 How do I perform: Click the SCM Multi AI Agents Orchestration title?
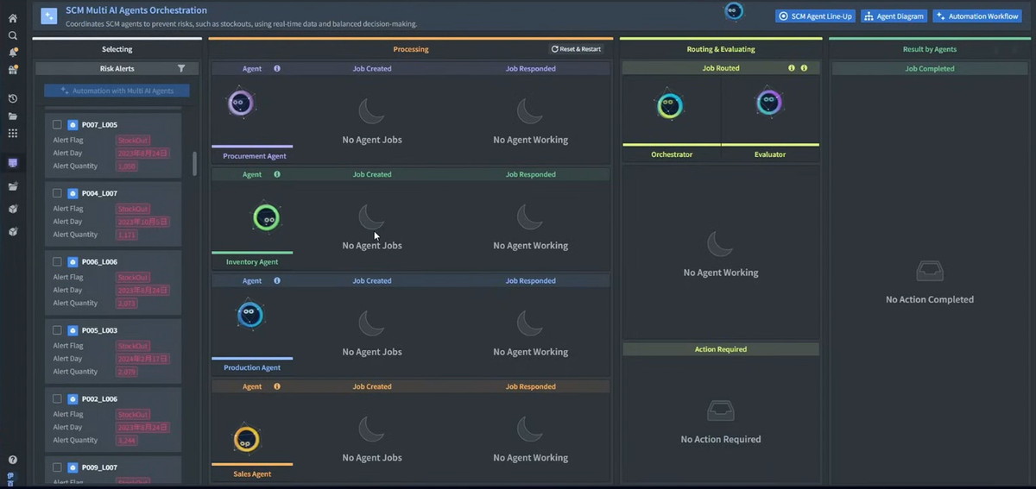pos(136,10)
